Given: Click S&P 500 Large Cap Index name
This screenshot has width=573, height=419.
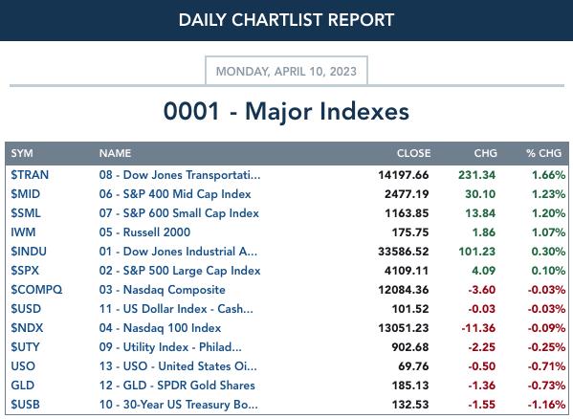Looking at the screenshot, I should (180, 271).
